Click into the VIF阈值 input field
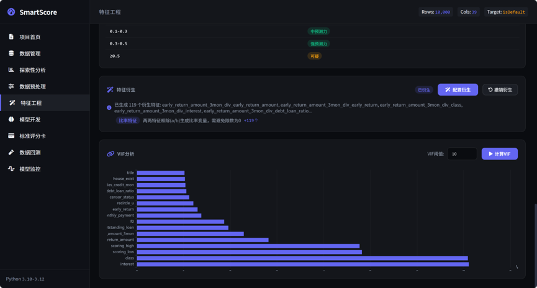The image size is (537, 288). (462, 154)
